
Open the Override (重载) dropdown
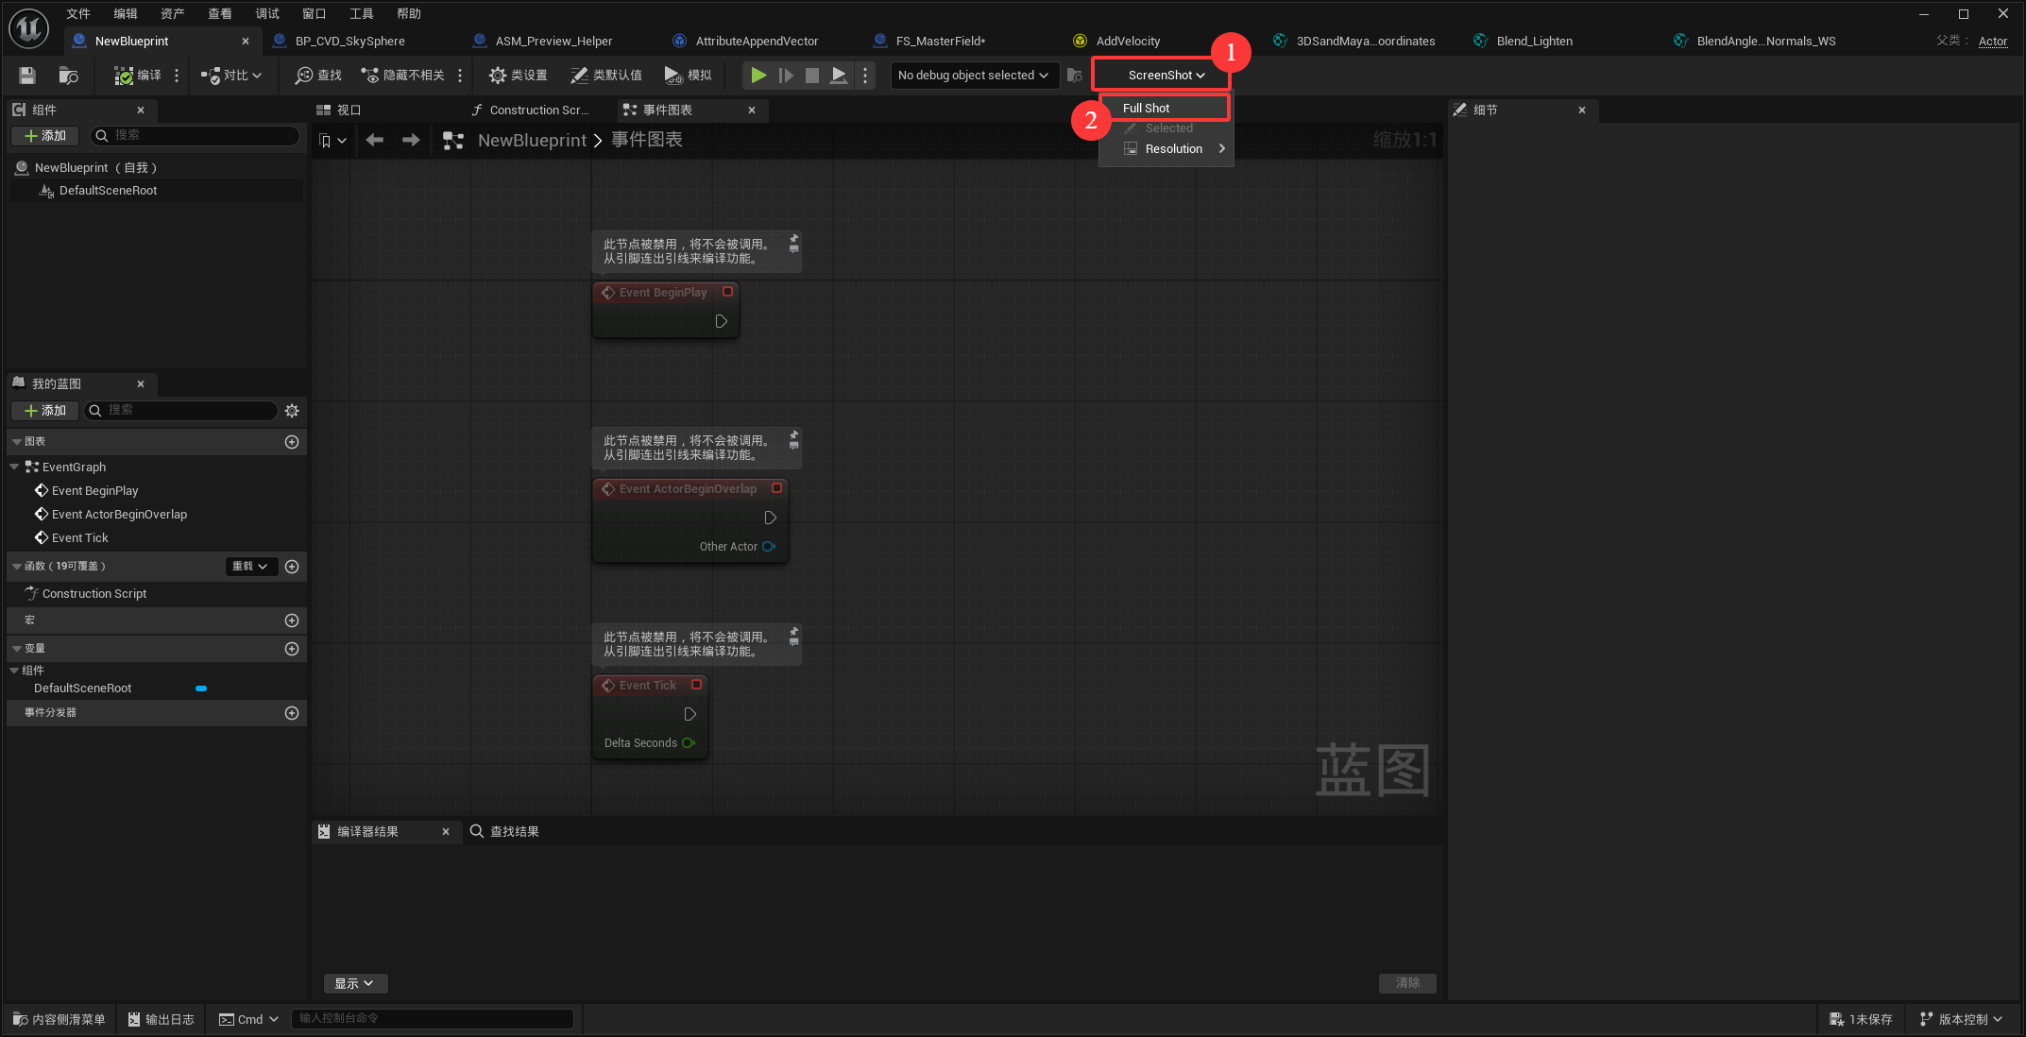point(251,567)
